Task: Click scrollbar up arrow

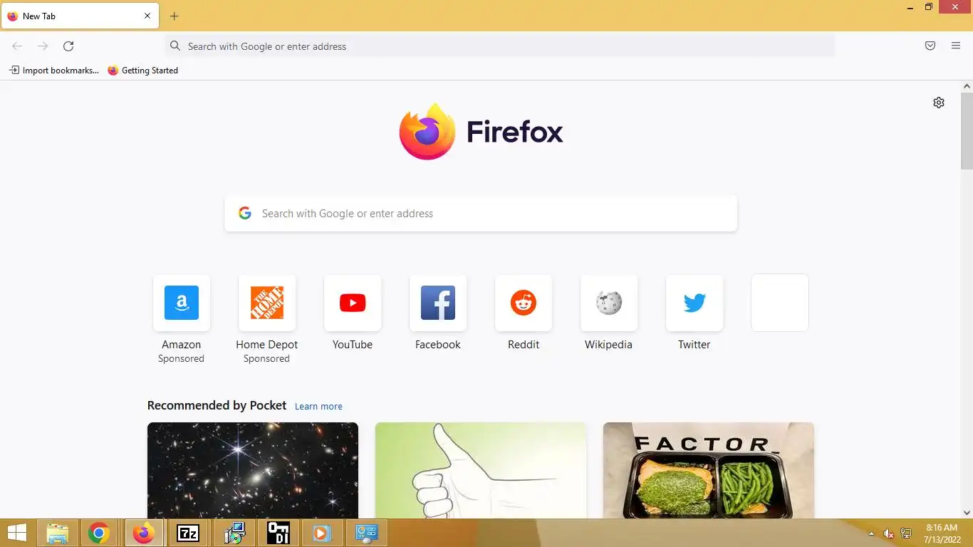Action: [x=967, y=86]
